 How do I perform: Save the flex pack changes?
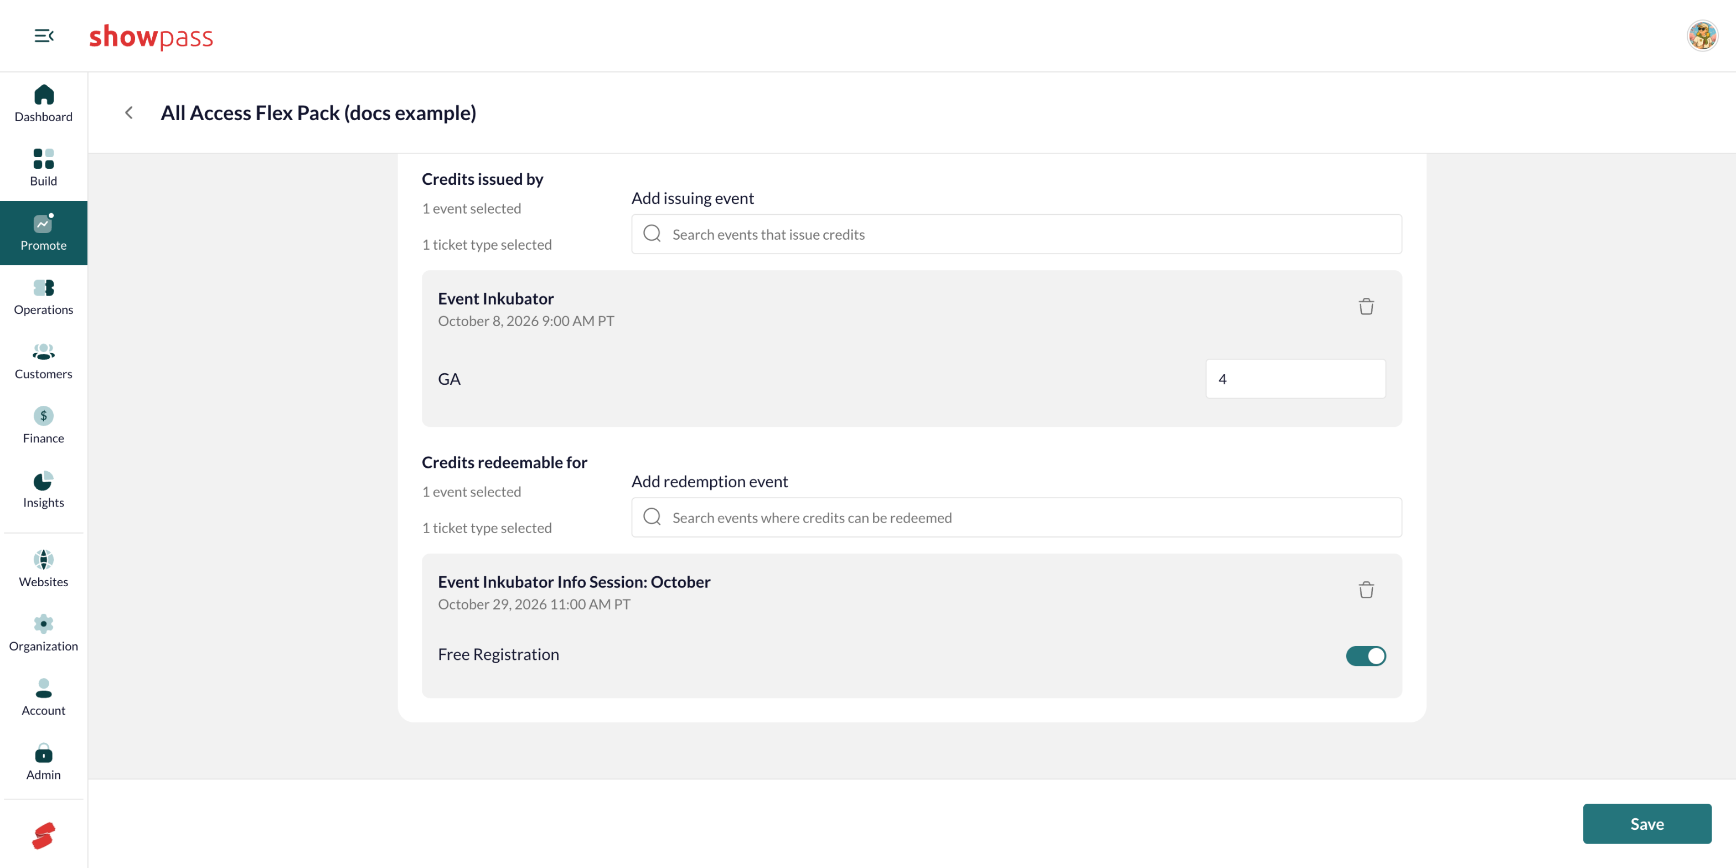pyautogui.click(x=1646, y=824)
